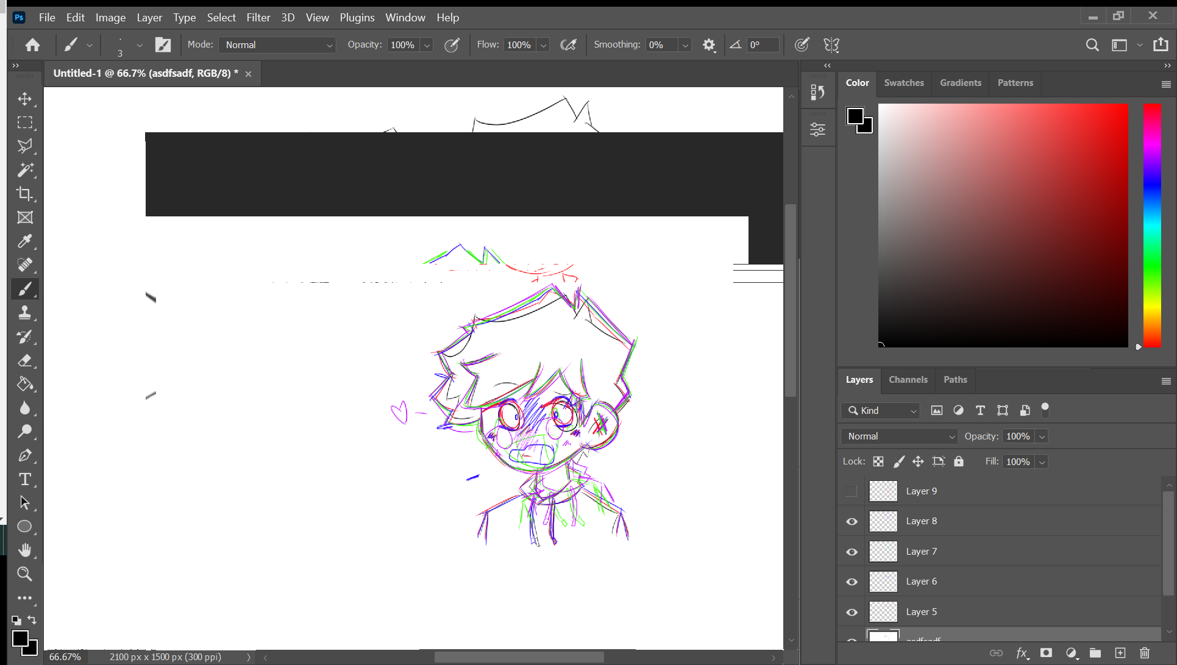Toggle Layer 6 visibility off
The width and height of the screenshot is (1177, 665).
click(851, 581)
